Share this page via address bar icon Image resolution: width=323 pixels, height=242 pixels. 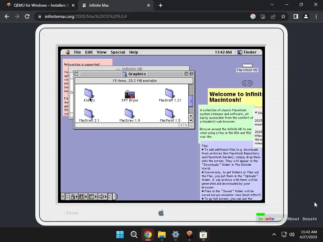(x=273, y=16)
